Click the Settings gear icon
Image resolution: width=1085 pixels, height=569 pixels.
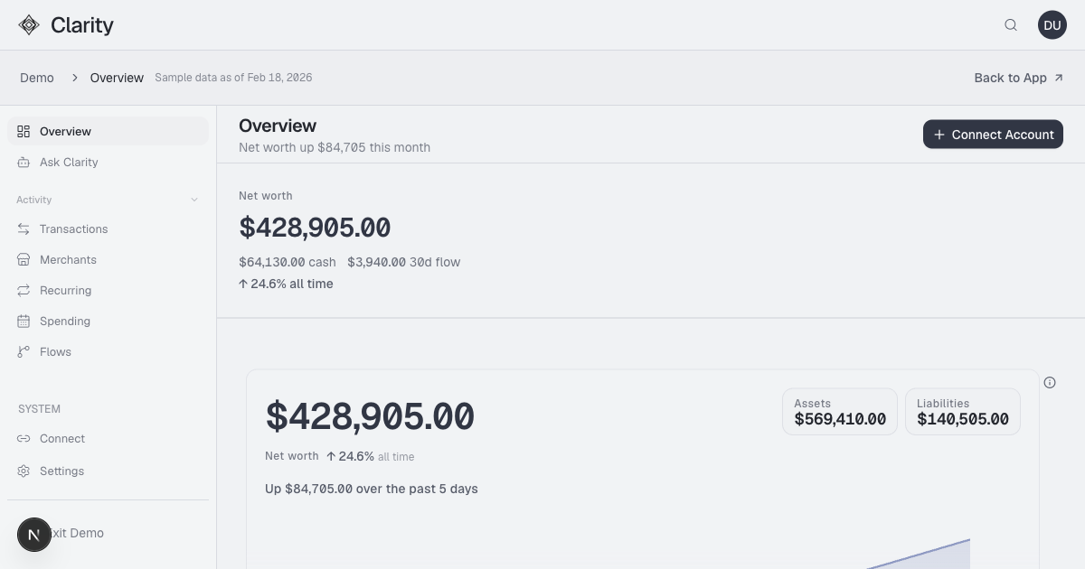[x=24, y=471]
